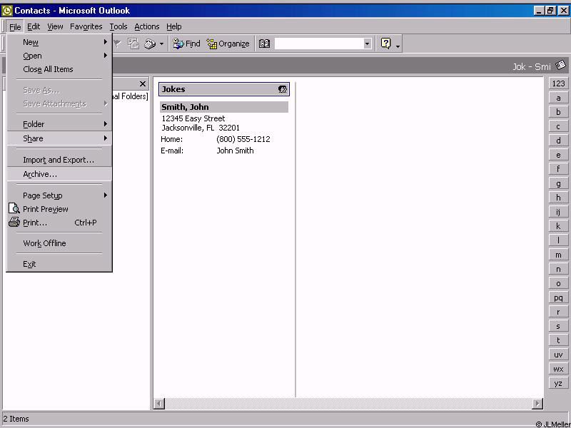
Task: Choose Print from the File menu
Action: 59,223
